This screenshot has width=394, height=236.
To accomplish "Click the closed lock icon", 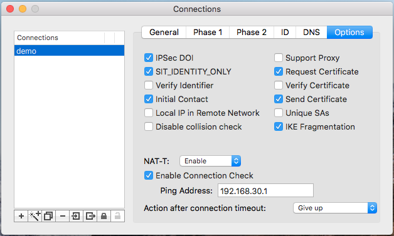I will click(104, 216).
